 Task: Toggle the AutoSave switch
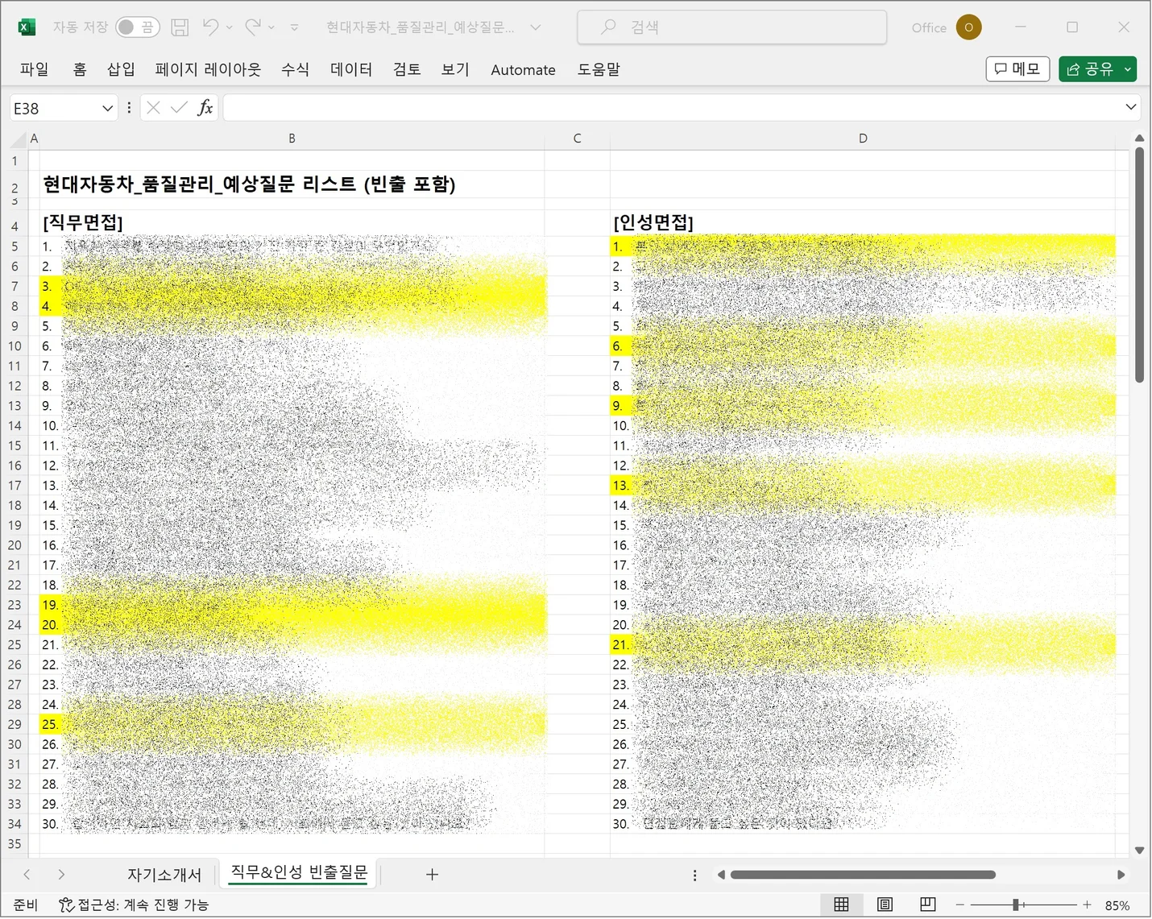tap(137, 27)
